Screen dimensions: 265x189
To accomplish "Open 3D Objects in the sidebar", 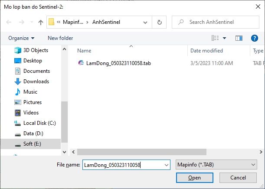I will point(36,50).
